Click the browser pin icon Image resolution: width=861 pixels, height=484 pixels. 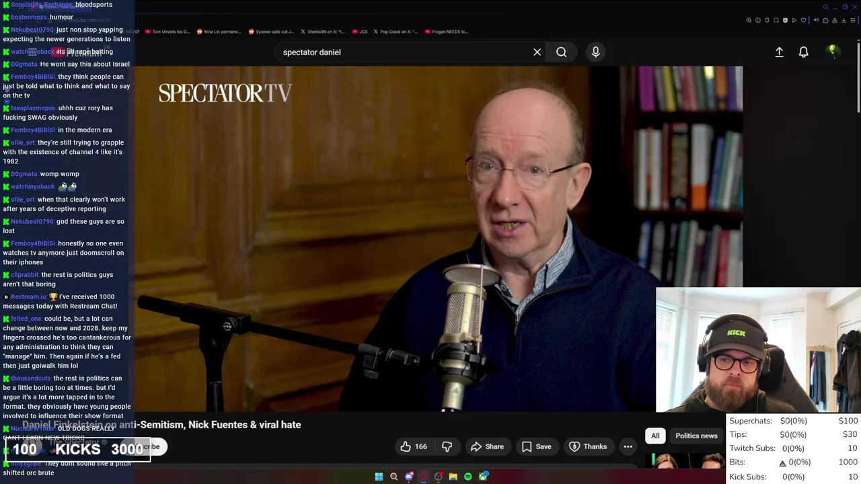767,20
